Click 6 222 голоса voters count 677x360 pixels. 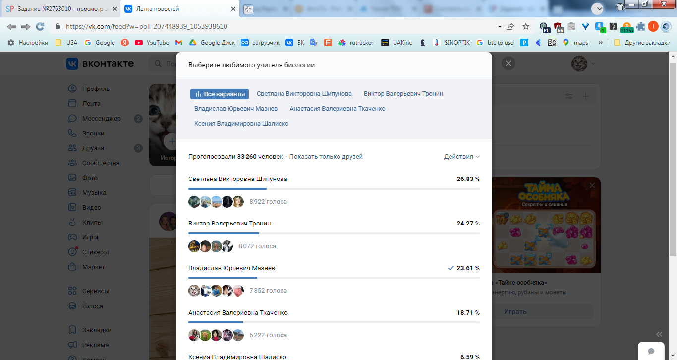click(268, 335)
